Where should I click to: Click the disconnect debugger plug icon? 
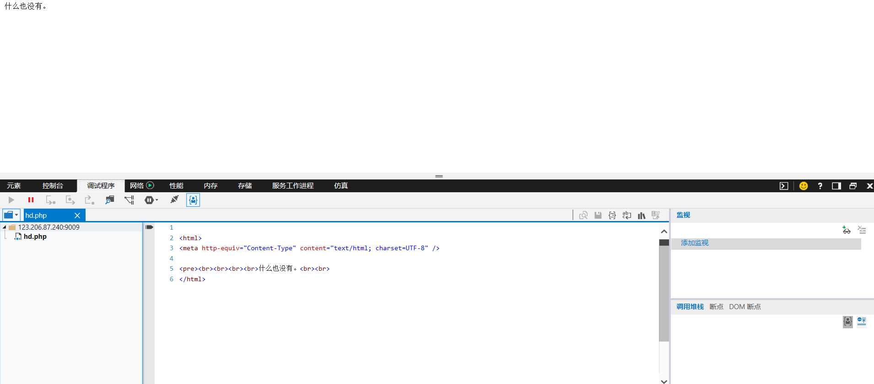click(x=174, y=200)
